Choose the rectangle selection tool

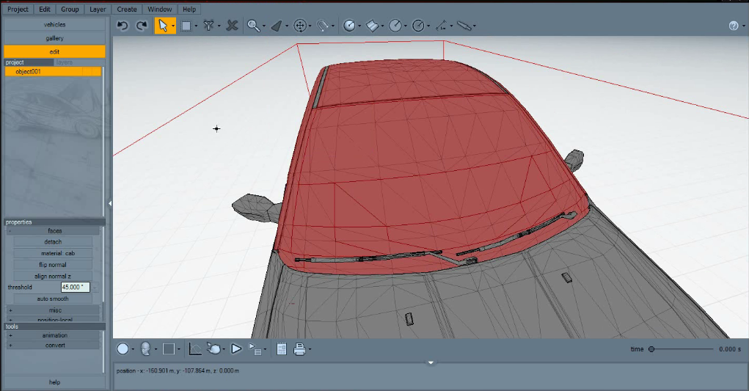186,26
